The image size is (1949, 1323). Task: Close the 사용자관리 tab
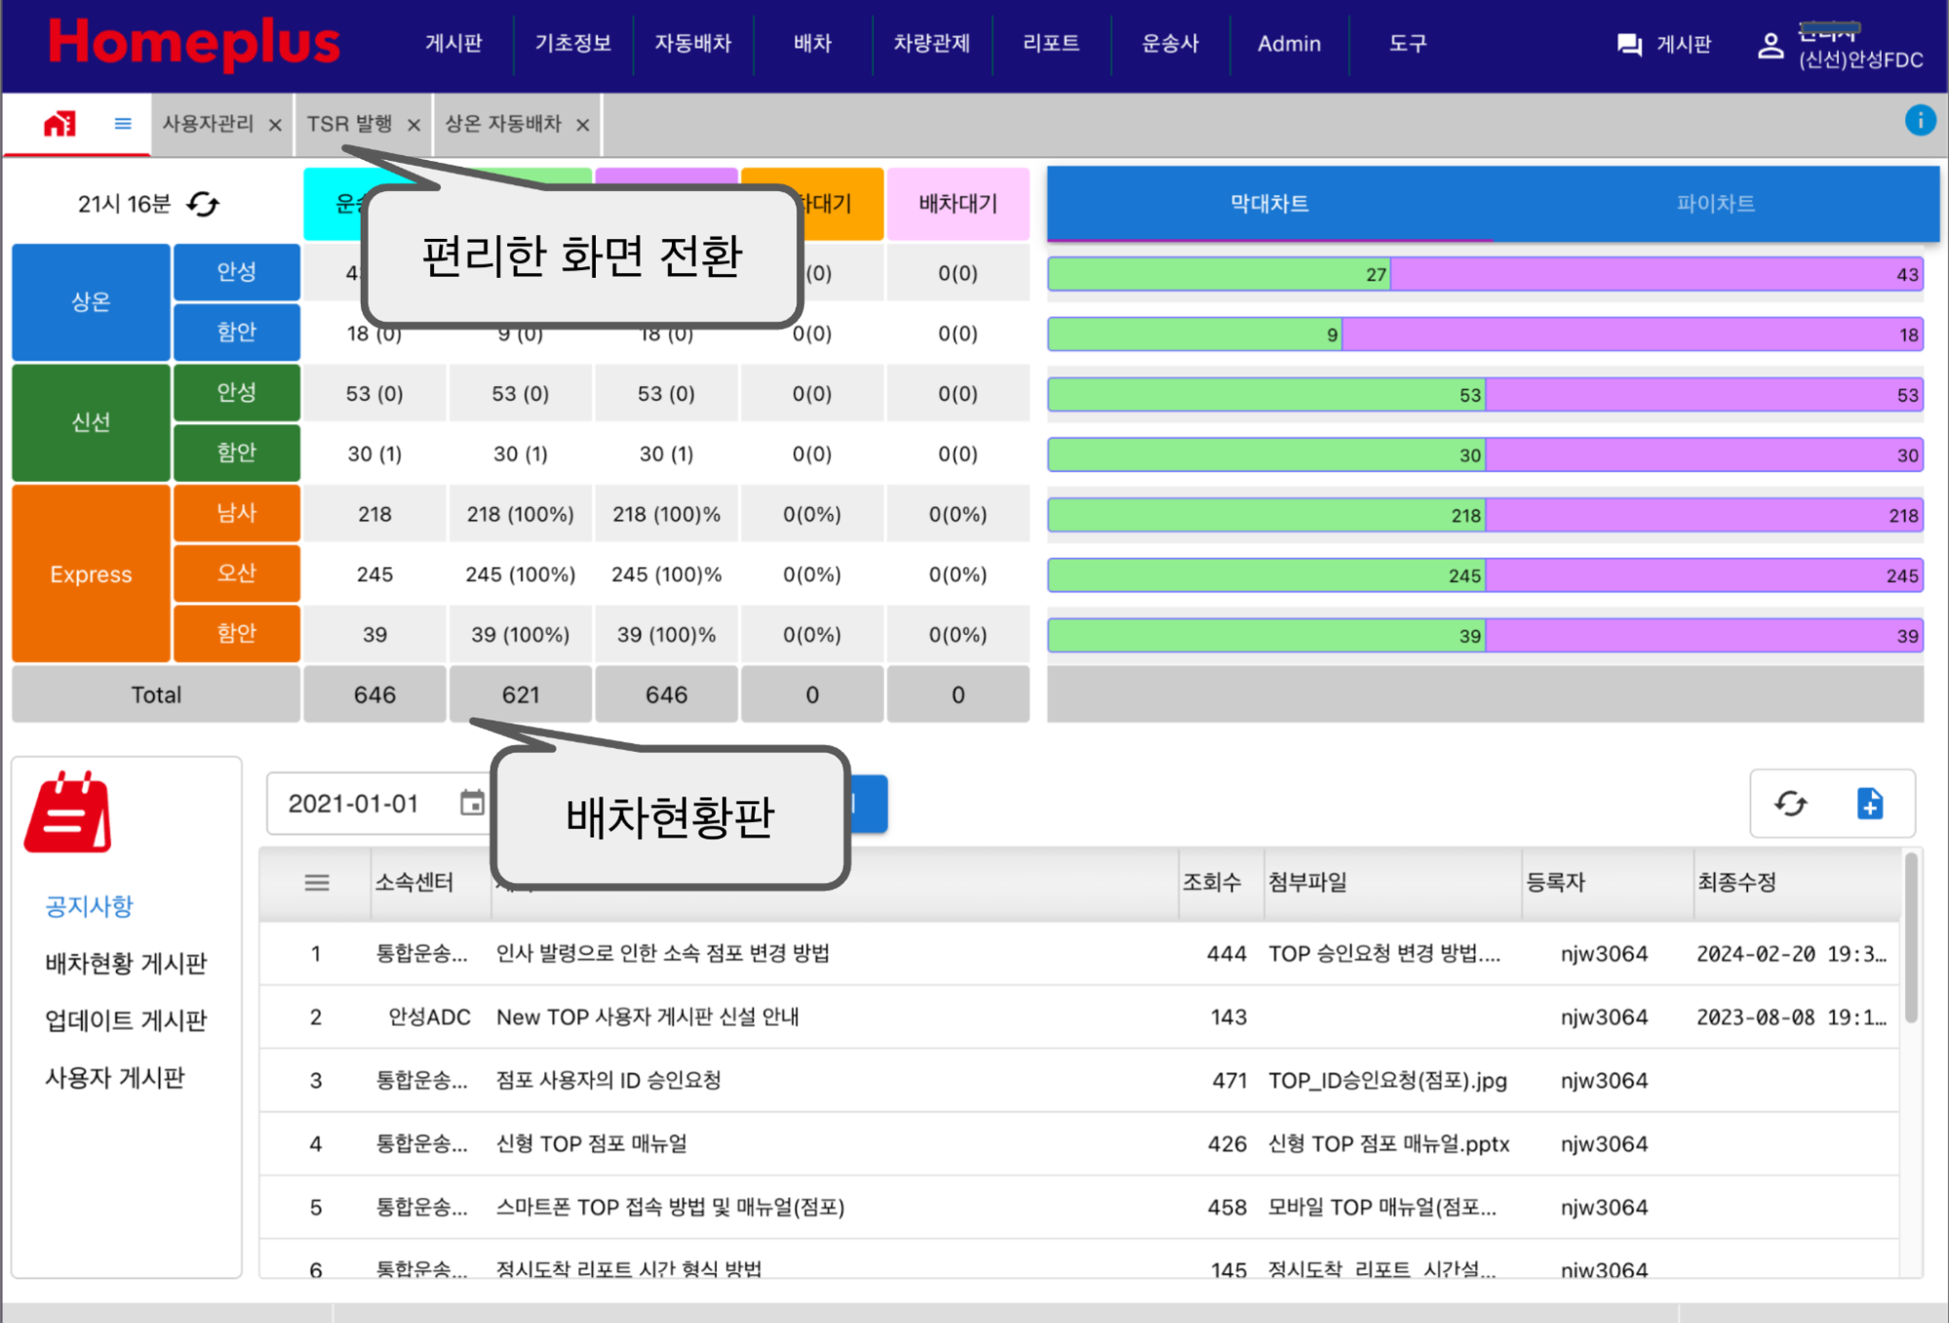click(x=275, y=125)
